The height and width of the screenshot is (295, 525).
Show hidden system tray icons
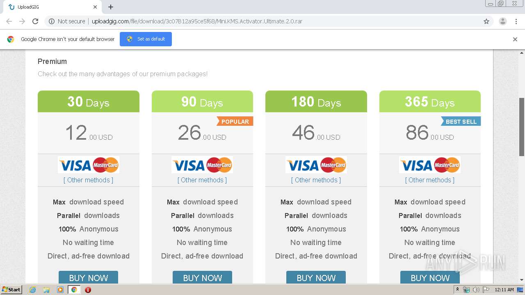coord(457,290)
